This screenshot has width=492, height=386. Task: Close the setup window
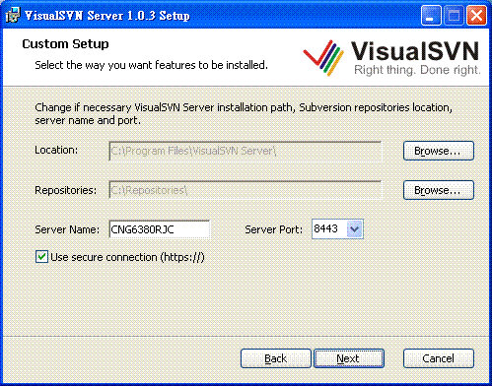[x=476, y=16]
